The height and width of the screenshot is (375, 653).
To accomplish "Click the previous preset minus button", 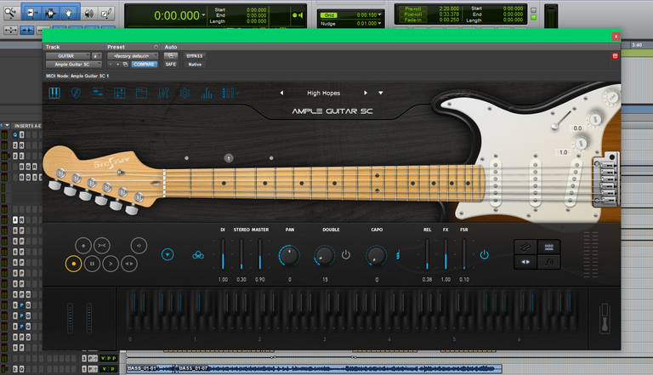I will tap(111, 64).
